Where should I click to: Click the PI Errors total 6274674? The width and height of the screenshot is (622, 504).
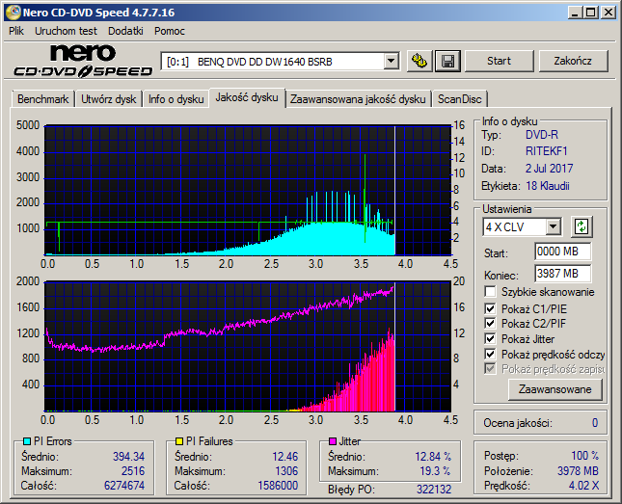click(124, 486)
